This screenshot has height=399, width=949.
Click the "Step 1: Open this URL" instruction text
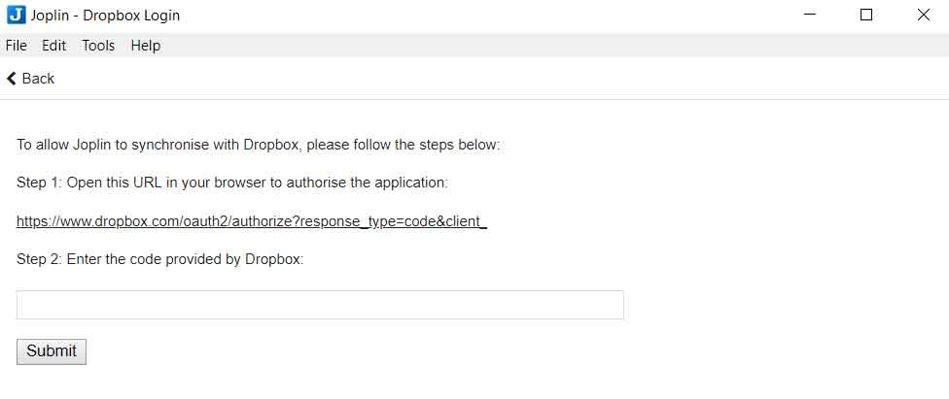(x=231, y=183)
